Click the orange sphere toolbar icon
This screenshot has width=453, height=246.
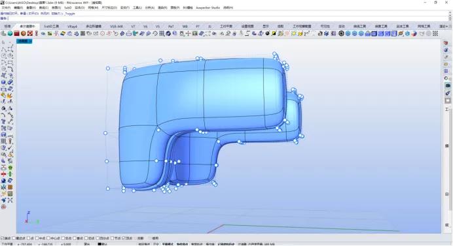[x=24, y=33]
